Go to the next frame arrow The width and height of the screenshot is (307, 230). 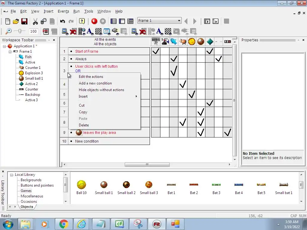click(195, 21)
